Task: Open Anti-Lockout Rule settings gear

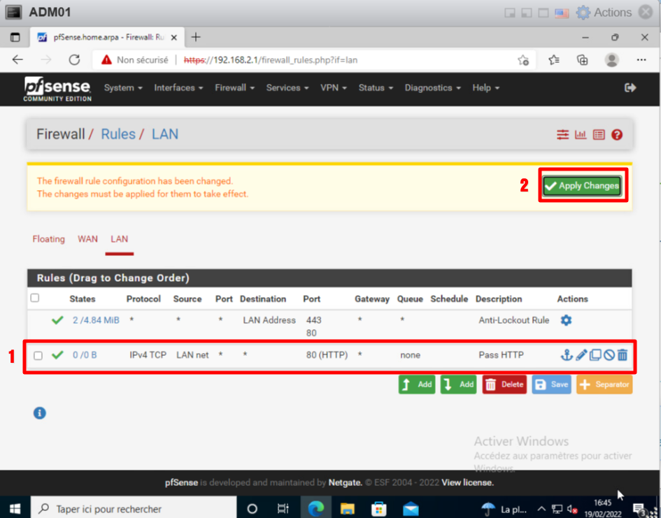Action: (x=566, y=320)
